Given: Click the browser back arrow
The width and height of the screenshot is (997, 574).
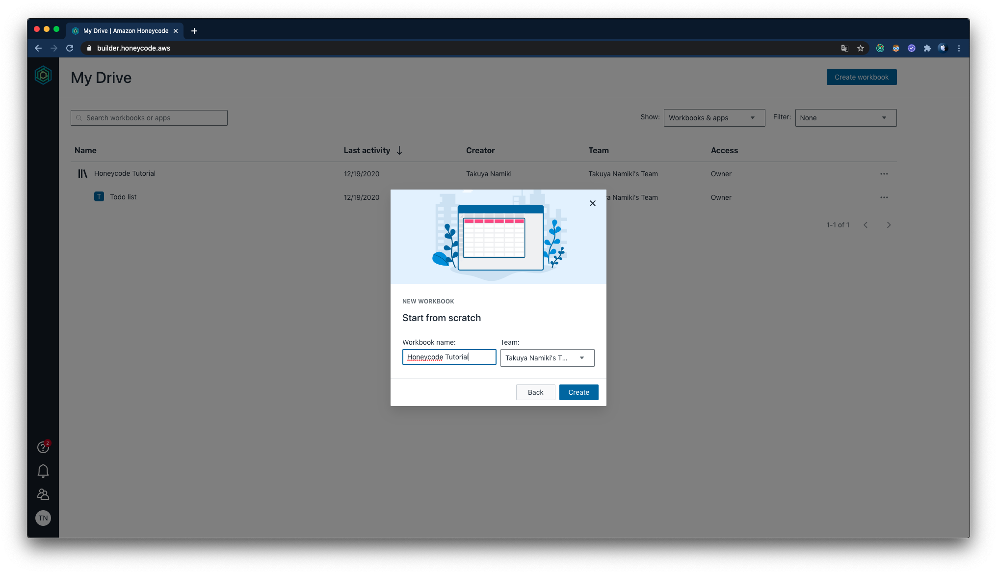Looking at the screenshot, I should (38, 48).
